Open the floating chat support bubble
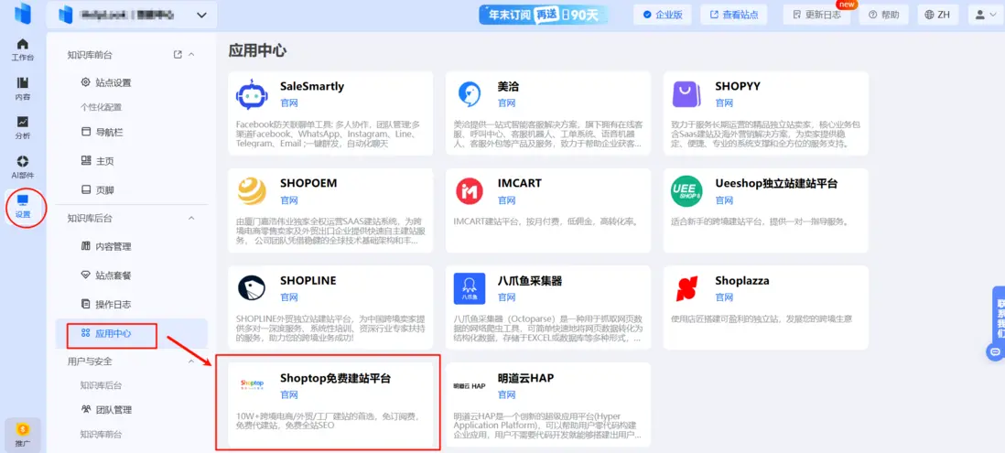The height and width of the screenshot is (453, 1005). pos(995,351)
